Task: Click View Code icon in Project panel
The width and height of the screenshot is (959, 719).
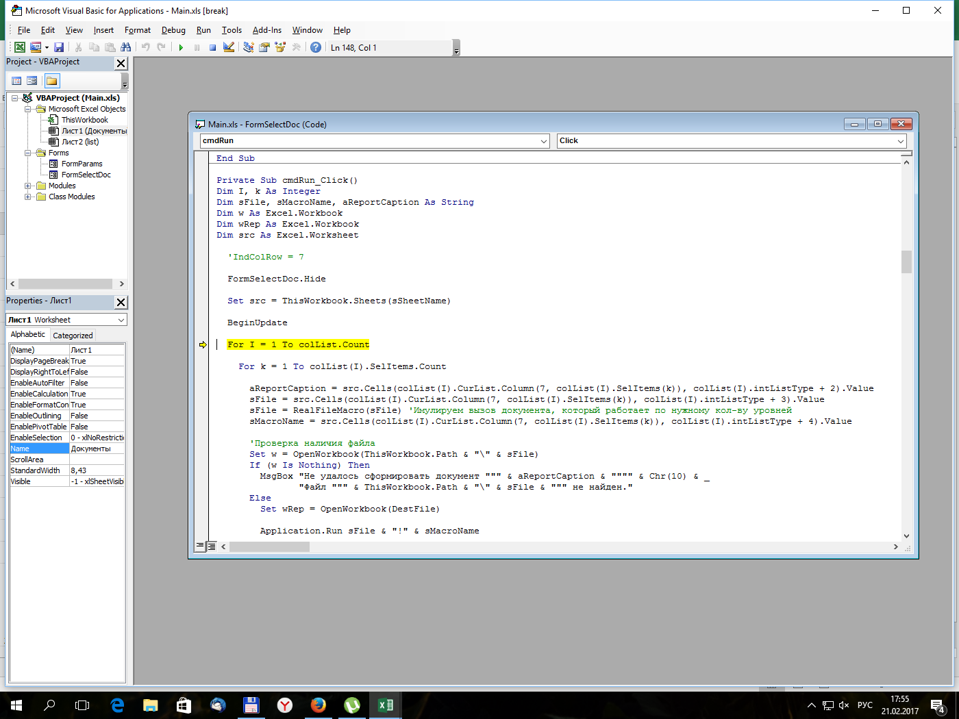Action: point(16,81)
